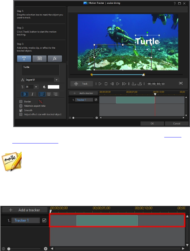
Task: Open the font size 36 dropdown arrow
Action: tap(36, 87)
